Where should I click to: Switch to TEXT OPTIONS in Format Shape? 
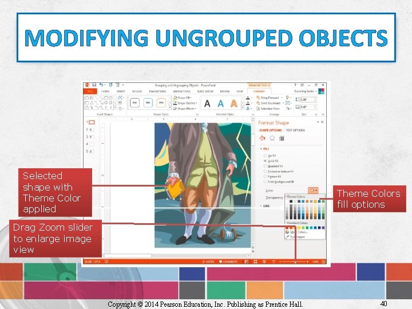[x=295, y=130]
